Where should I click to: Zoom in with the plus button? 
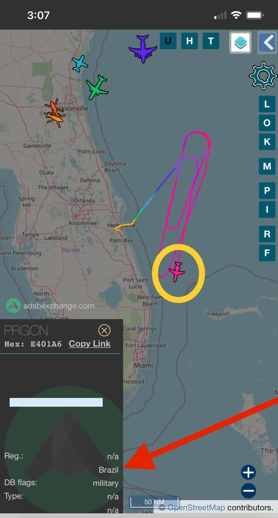point(249,472)
